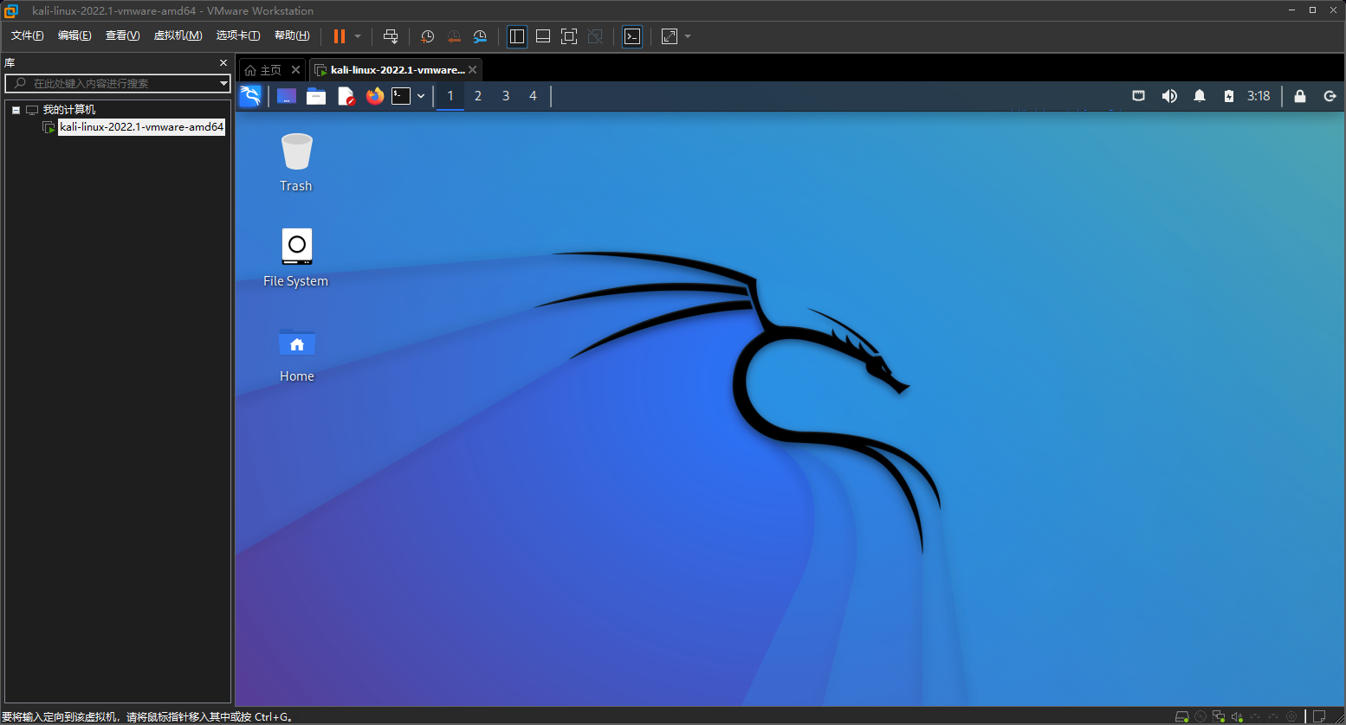Close the 主页 tab

click(x=295, y=70)
